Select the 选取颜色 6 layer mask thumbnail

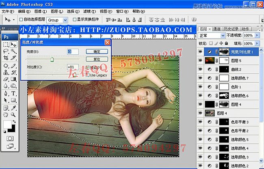tap(224, 96)
